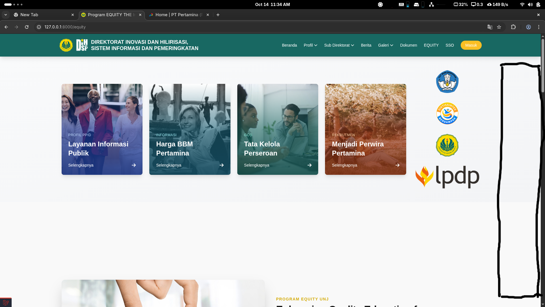Viewport: 545px width, 307px height.
Task: Click the Diktisaintek Berdampak logo
Action: click(x=447, y=113)
